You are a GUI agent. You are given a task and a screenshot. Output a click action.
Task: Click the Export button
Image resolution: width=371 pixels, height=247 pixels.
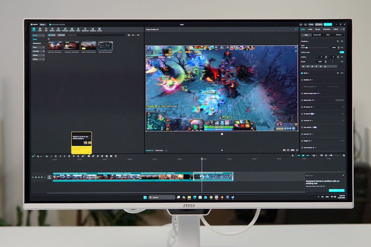pos(328,24)
